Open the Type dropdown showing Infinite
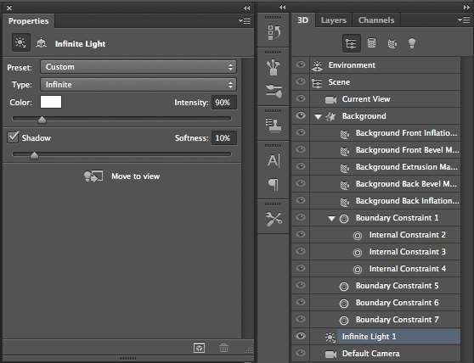The height and width of the screenshot is (363, 474). (138, 85)
